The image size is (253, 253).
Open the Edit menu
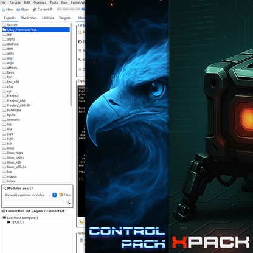click(27, 2)
